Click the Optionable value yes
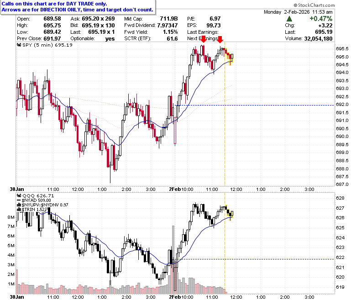356x301 pixels. (110, 39)
